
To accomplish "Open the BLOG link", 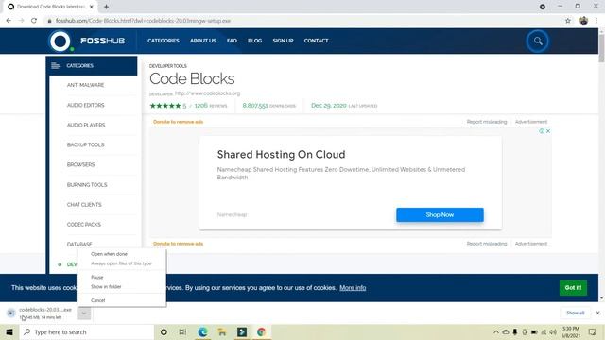I will tap(254, 41).
